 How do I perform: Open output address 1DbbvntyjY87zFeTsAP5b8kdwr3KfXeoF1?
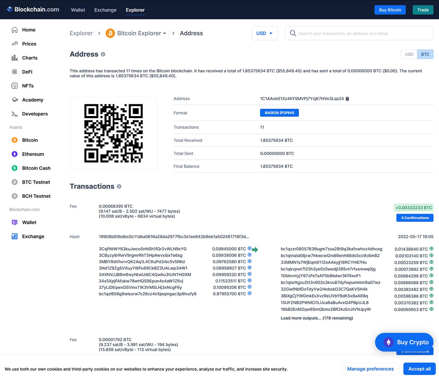click(321, 276)
